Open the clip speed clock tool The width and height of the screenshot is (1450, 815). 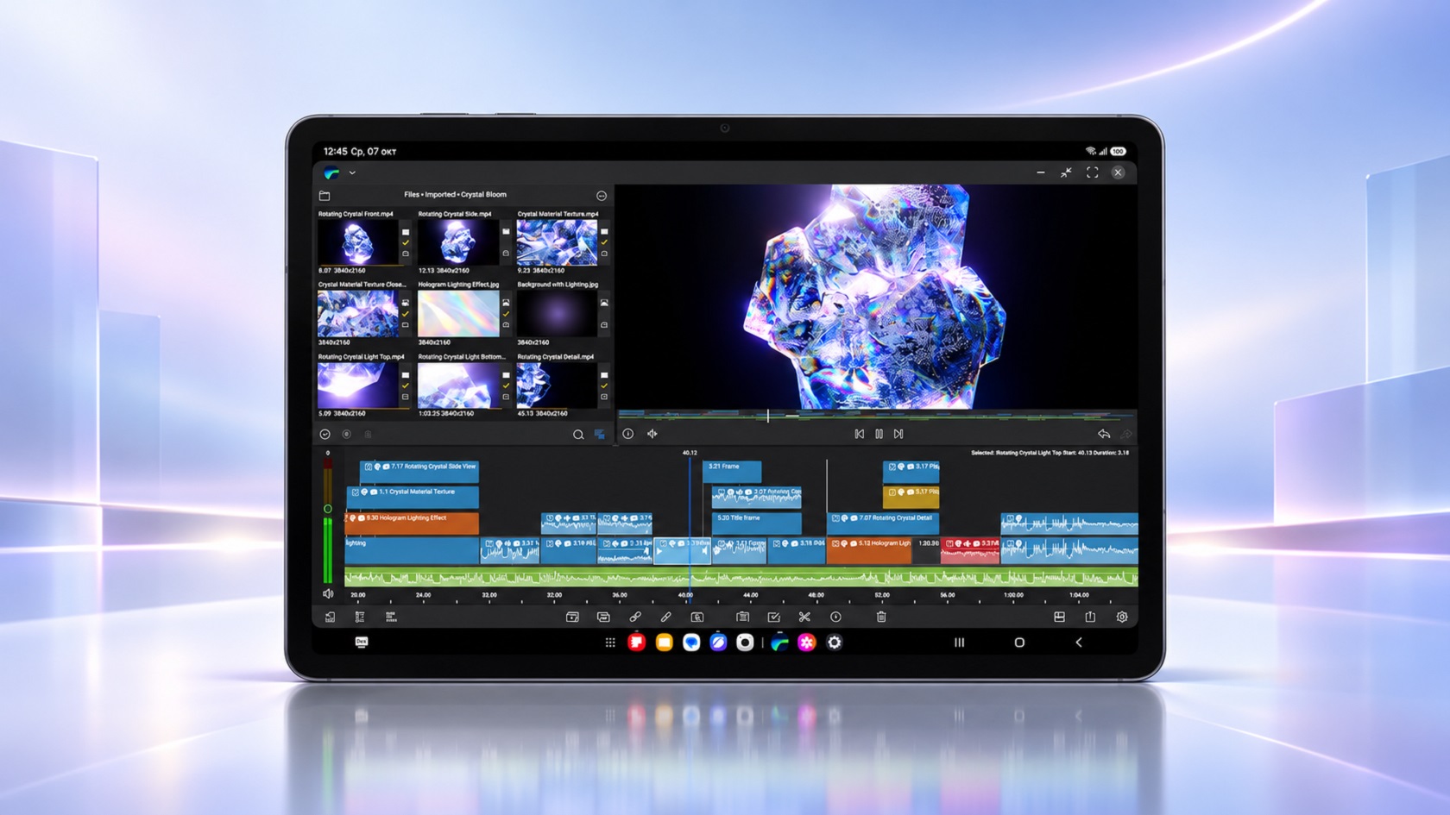point(835,617)
